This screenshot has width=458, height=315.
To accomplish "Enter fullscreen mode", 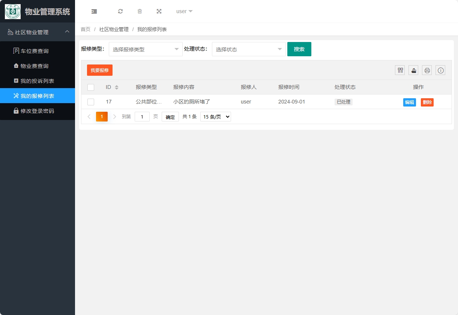I will (159, 11).
